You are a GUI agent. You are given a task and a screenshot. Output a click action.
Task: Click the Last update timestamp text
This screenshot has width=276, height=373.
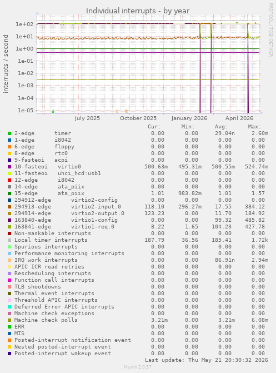207,360
